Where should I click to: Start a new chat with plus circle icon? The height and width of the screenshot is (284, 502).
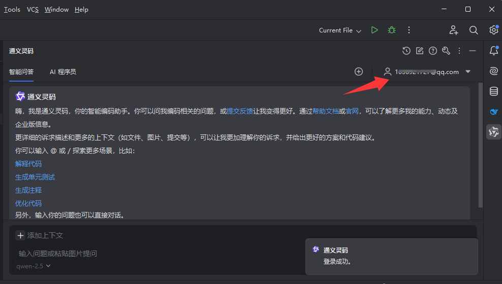click(359, 72)
